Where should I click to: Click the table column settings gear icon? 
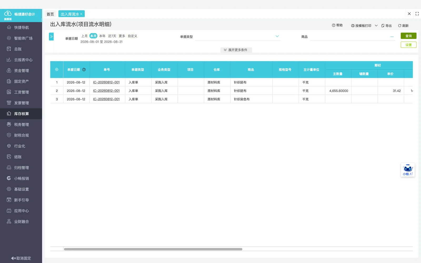click(x=57, y=70)
